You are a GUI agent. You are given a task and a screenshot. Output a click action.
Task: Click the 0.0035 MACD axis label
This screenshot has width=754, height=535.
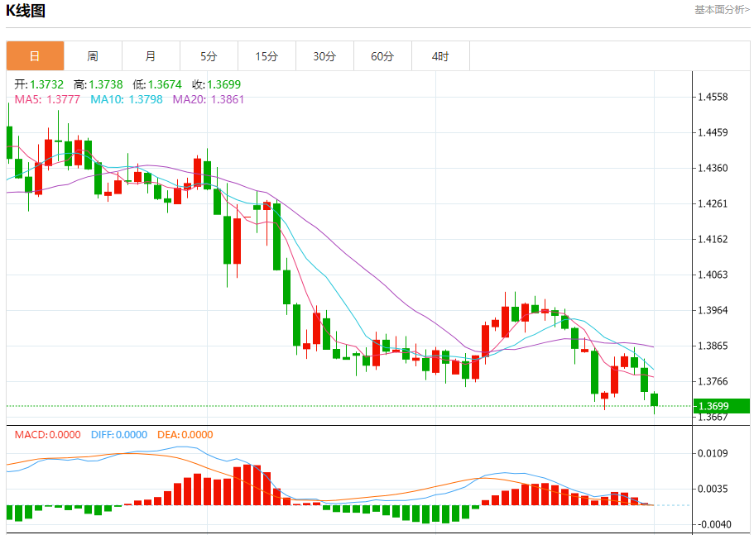713,489
